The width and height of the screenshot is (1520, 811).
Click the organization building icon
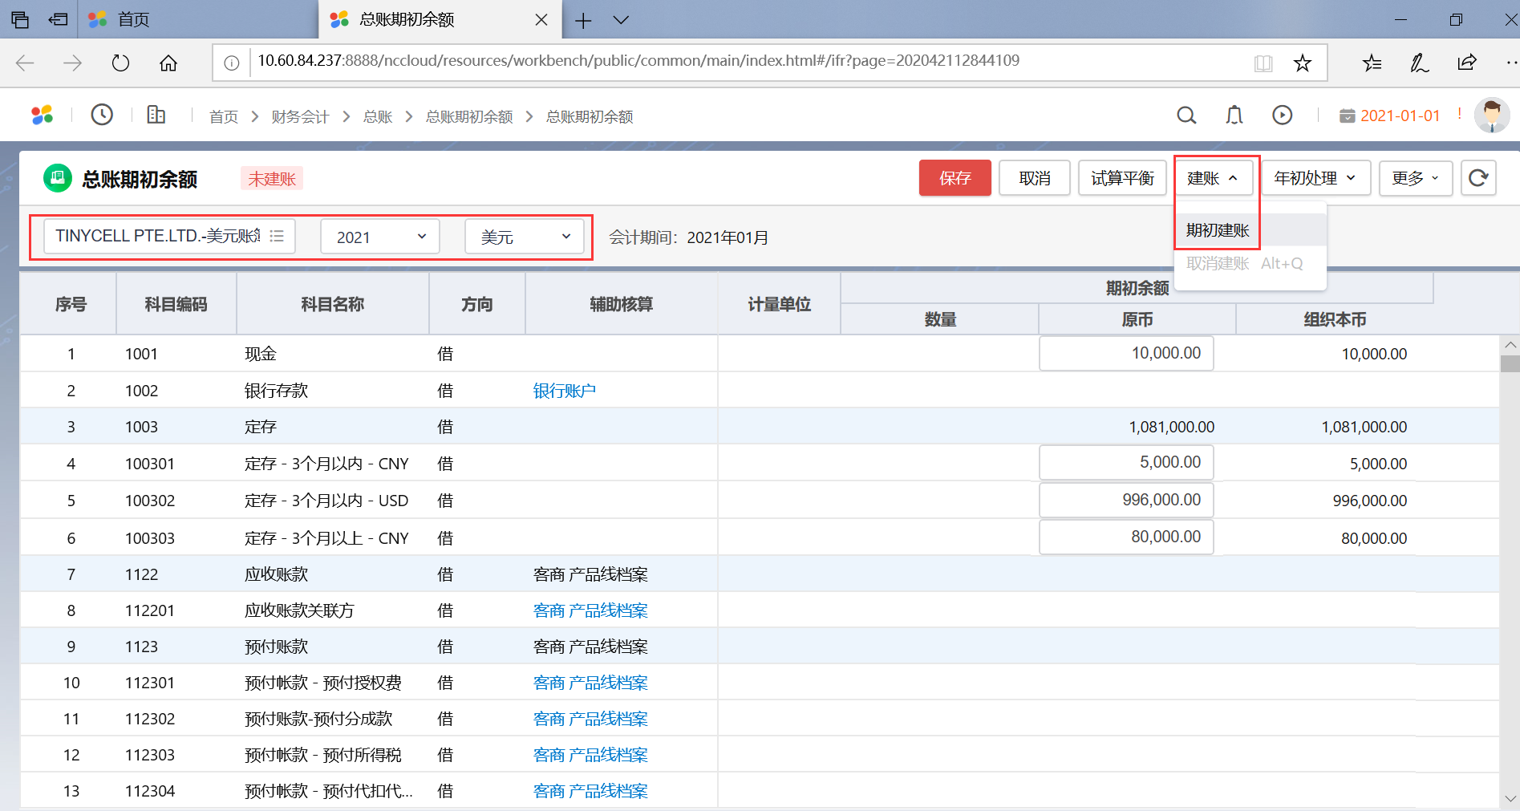coord(156,116)
